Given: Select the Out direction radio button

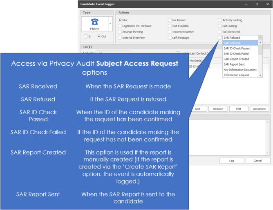Looking at the screenshot, I should [98, 36].
